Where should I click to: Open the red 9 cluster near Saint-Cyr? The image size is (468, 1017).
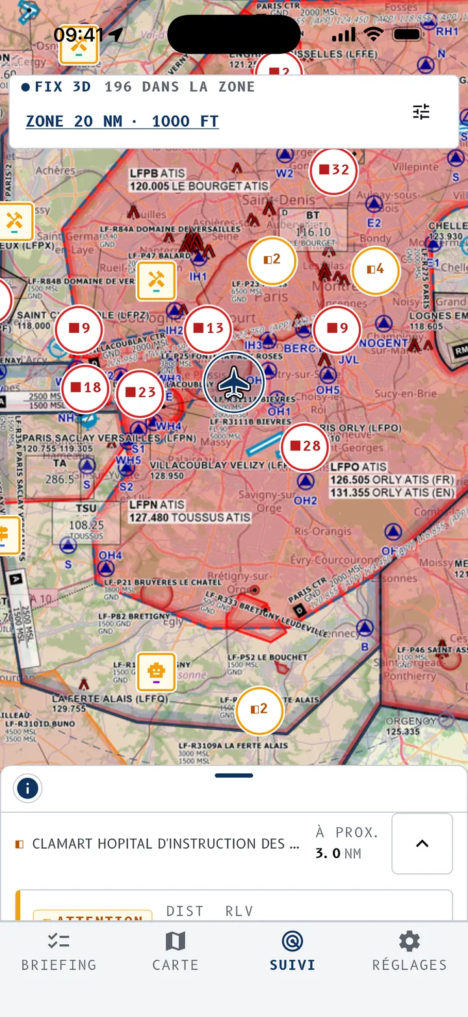(x=79, y=329)
